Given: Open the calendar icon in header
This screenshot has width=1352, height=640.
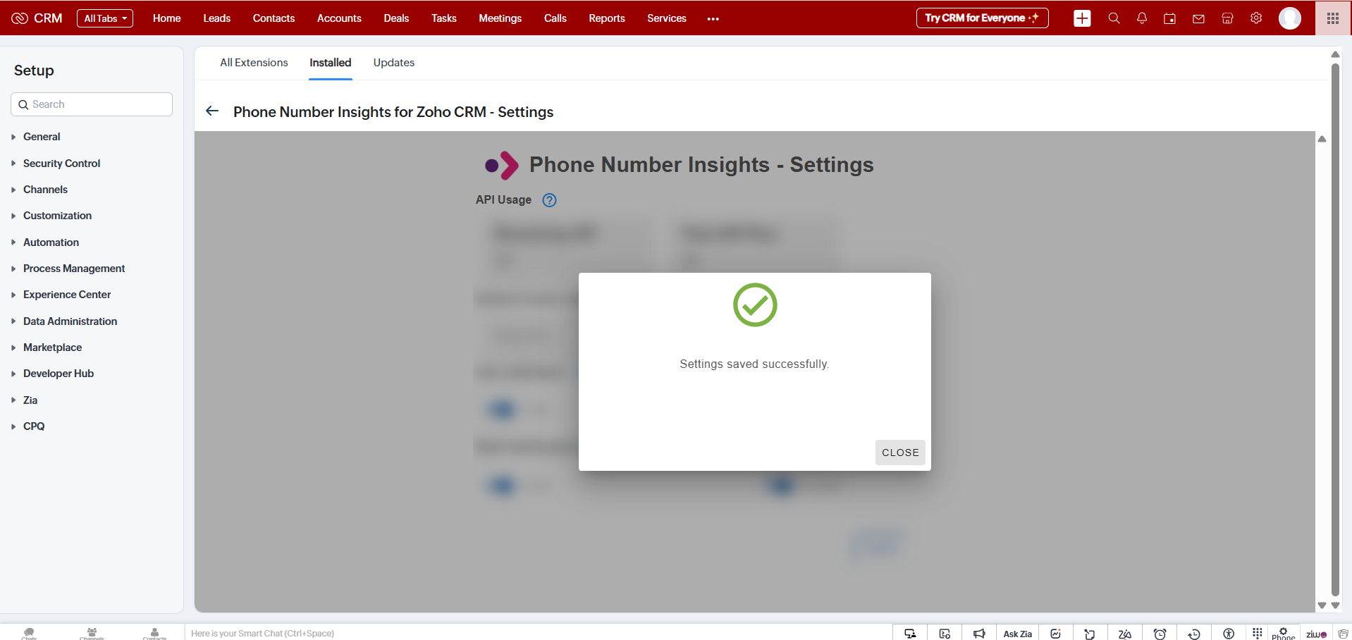Looking at the screenshot, I should pos(1169,18).
